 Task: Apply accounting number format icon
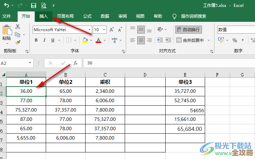coord(221,40)
